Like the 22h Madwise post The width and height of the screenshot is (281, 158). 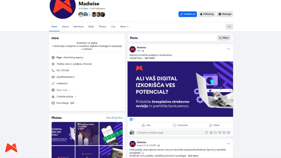point(146,125)
